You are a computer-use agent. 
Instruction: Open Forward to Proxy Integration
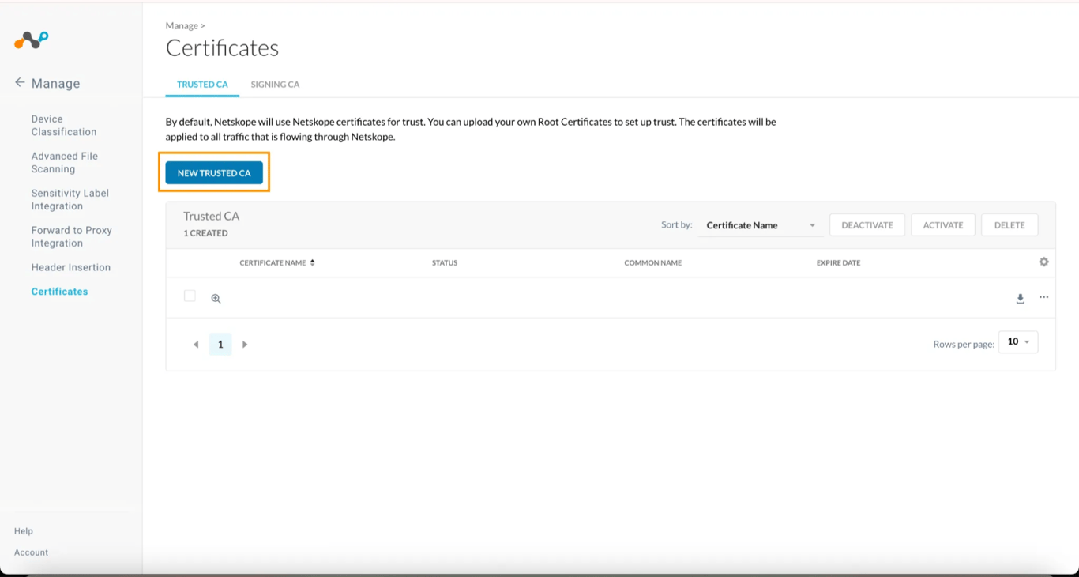pyautogui.click(x=72, y=237)
